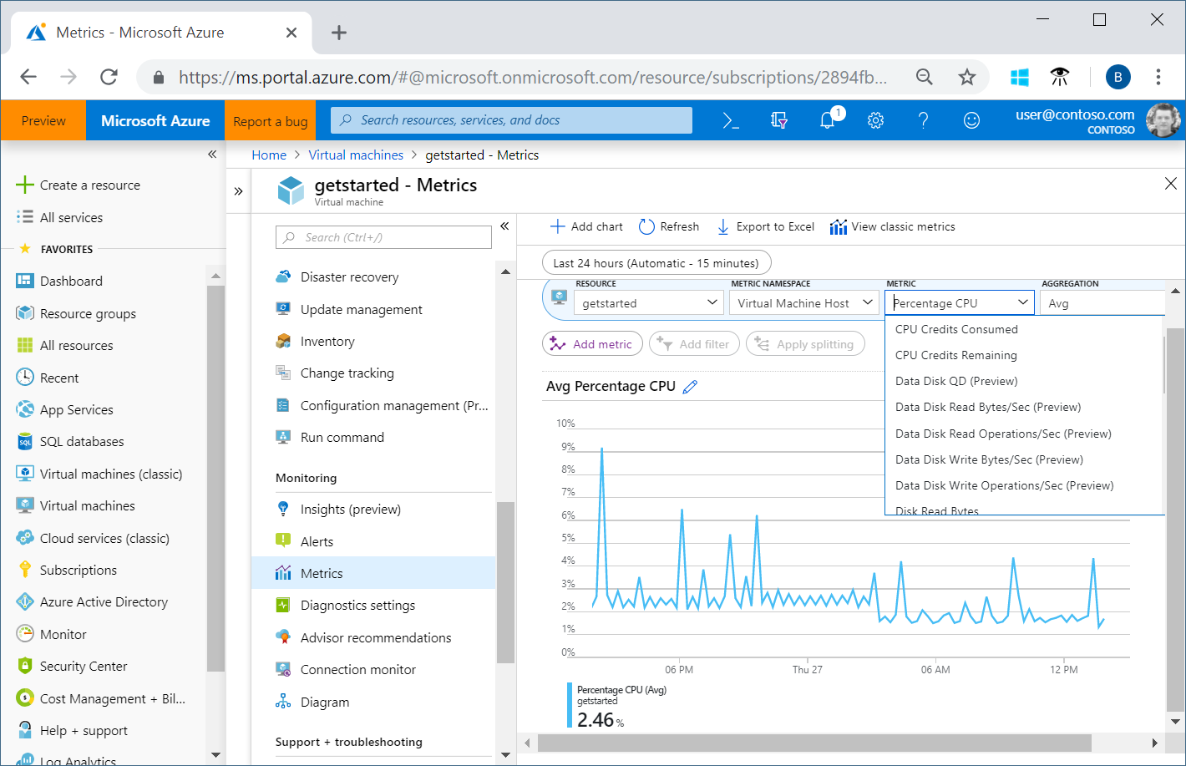1186x766 pixels.
Task: Click the feedback smiley icon
Action: pyautogui.click(x=971, y=120)
